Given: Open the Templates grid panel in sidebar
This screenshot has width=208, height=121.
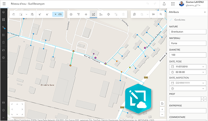Looking at the screenshot, I should pyautogui.click(x=4, y=20).
